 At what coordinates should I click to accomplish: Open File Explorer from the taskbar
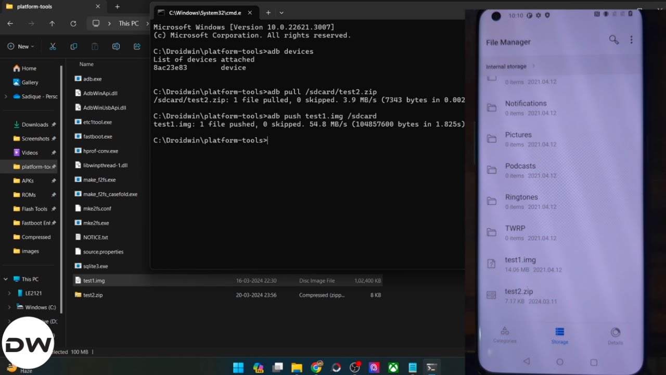point(297,367)
